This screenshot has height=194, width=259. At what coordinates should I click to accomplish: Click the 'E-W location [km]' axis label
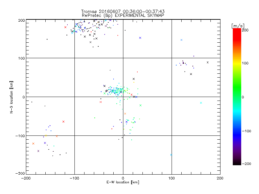pyautogui.click(x=123, y=182)
